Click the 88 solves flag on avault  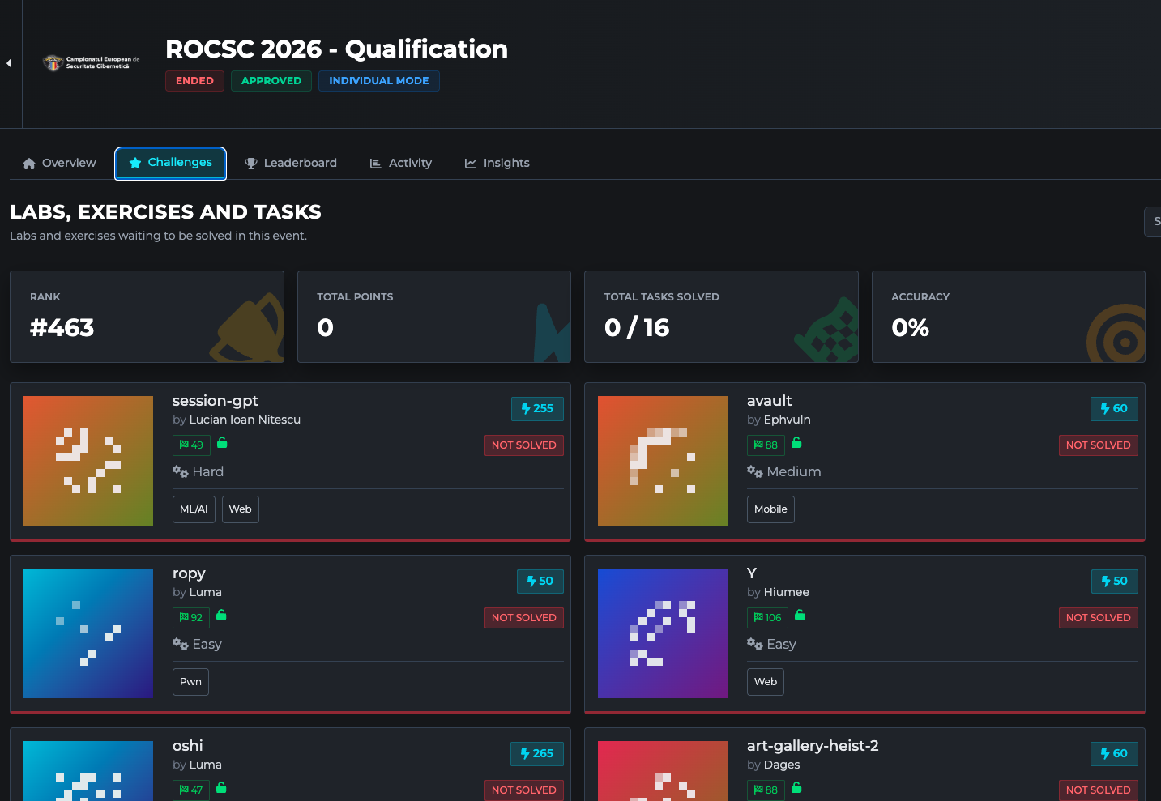(766, 445)
